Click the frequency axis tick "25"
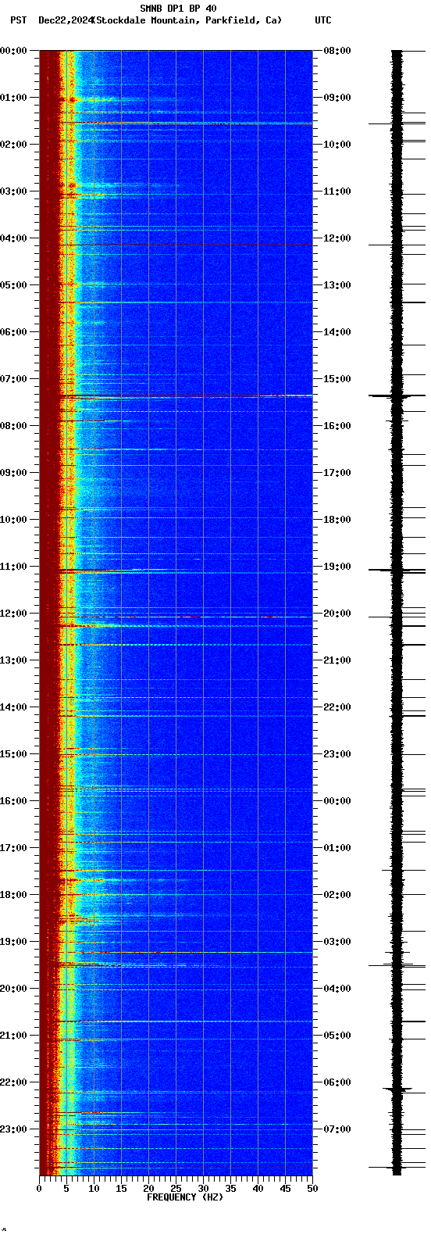The image size is (431, 1238). (176, 1189)
